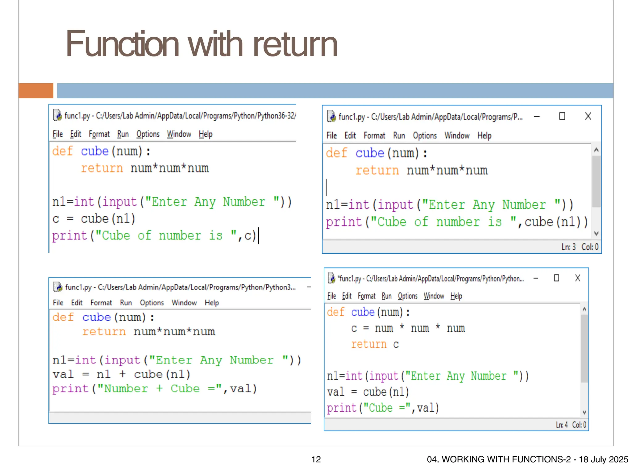The height and width of the screenshot is (474, 632).
Task: Open Options menu in bottom-right *func1.py window
Action: 408,296
